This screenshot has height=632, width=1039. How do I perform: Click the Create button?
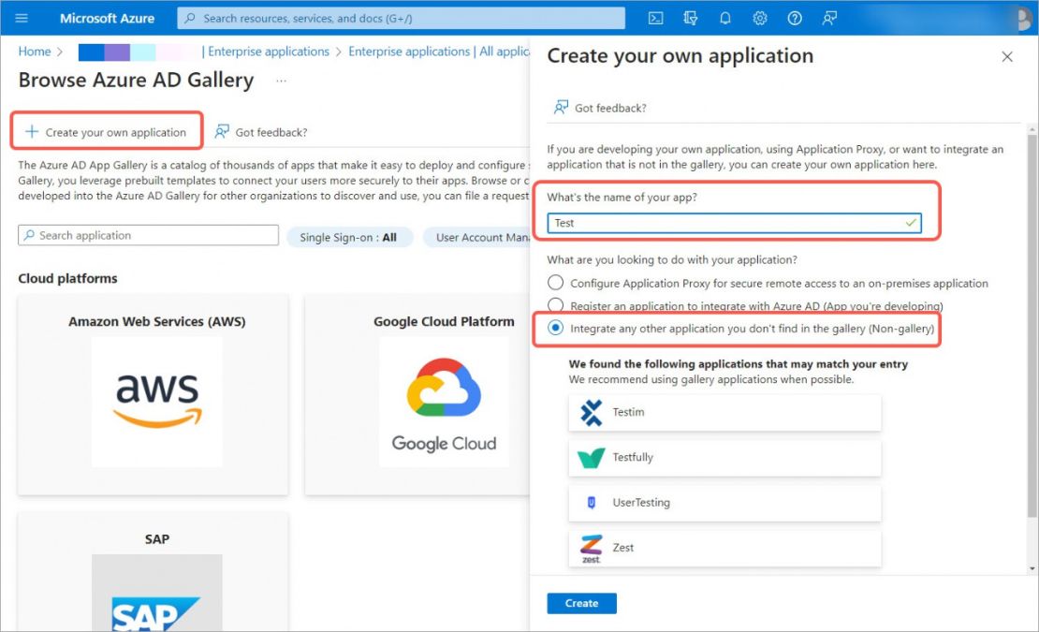coord(582,604)
